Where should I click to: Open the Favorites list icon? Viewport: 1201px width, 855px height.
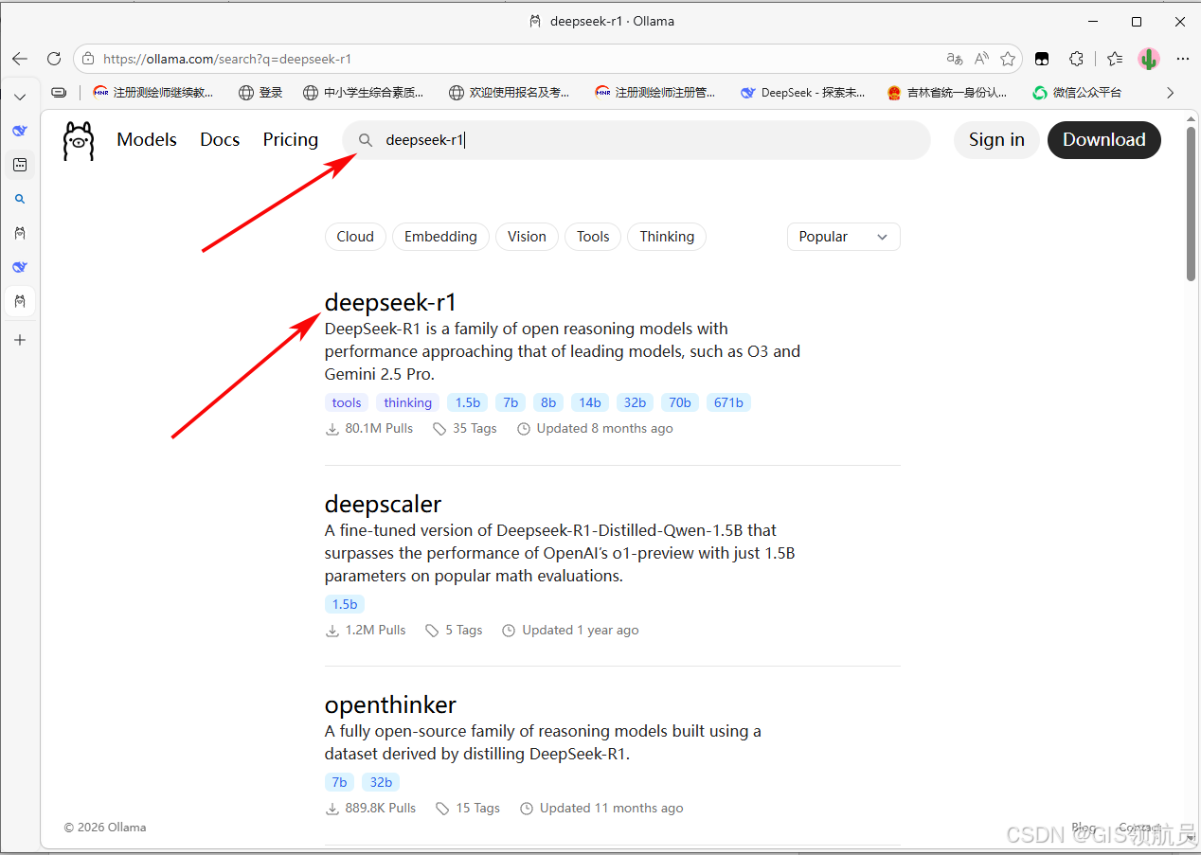tap(1115, 59)
